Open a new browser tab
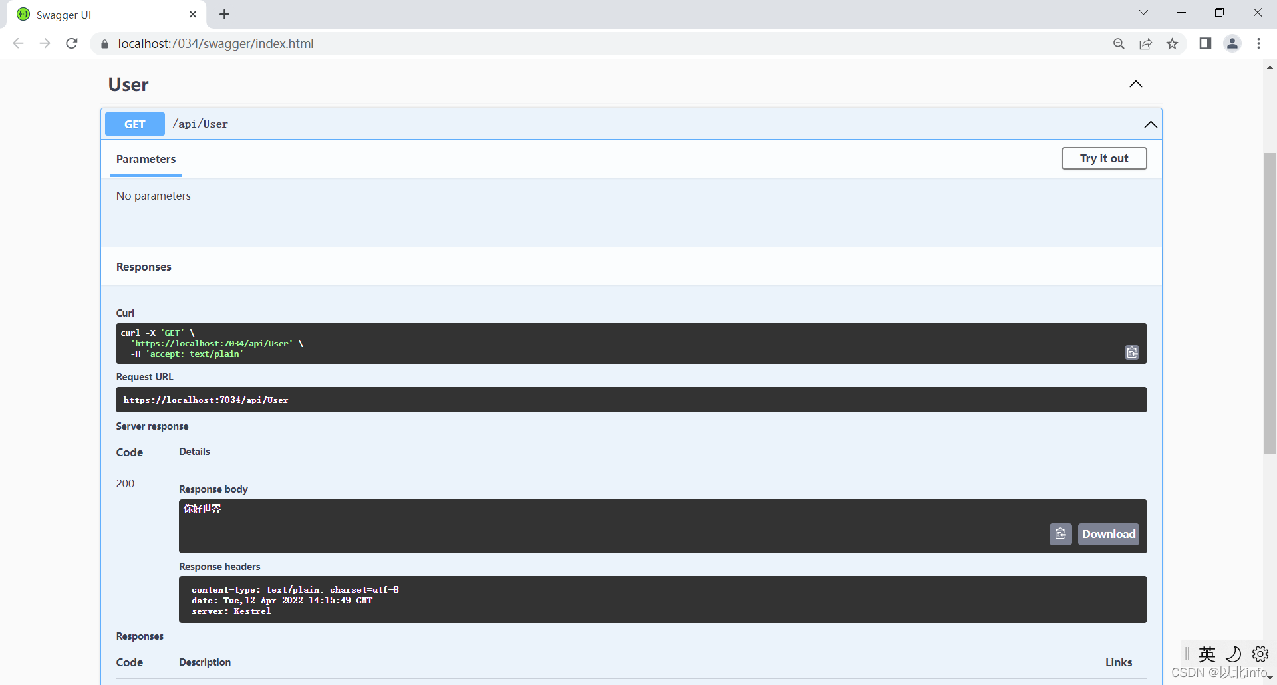The height and width of the screenshot is (685, 1277). point(224,14)
